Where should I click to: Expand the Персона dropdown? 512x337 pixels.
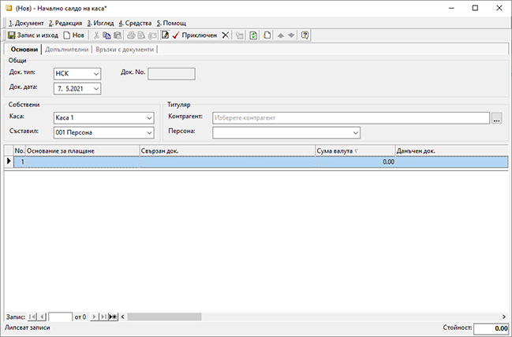coord(356,132)
